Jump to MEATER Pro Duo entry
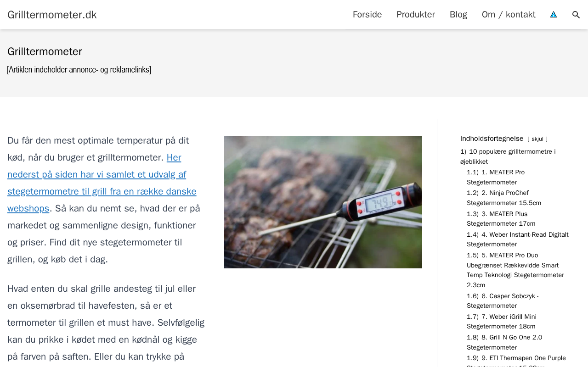The width and height of the screenshot is (588, 367). coord(515,270)
